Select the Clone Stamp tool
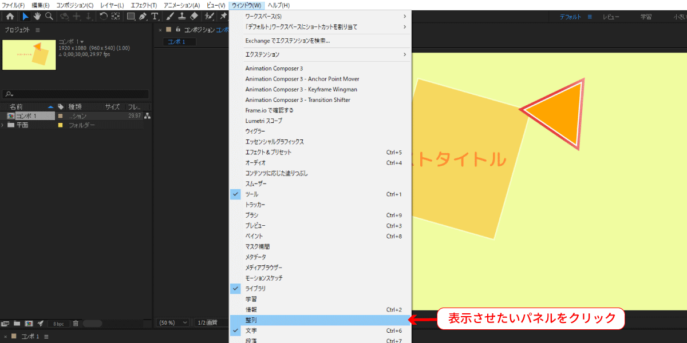 click(x=181, y=16)
